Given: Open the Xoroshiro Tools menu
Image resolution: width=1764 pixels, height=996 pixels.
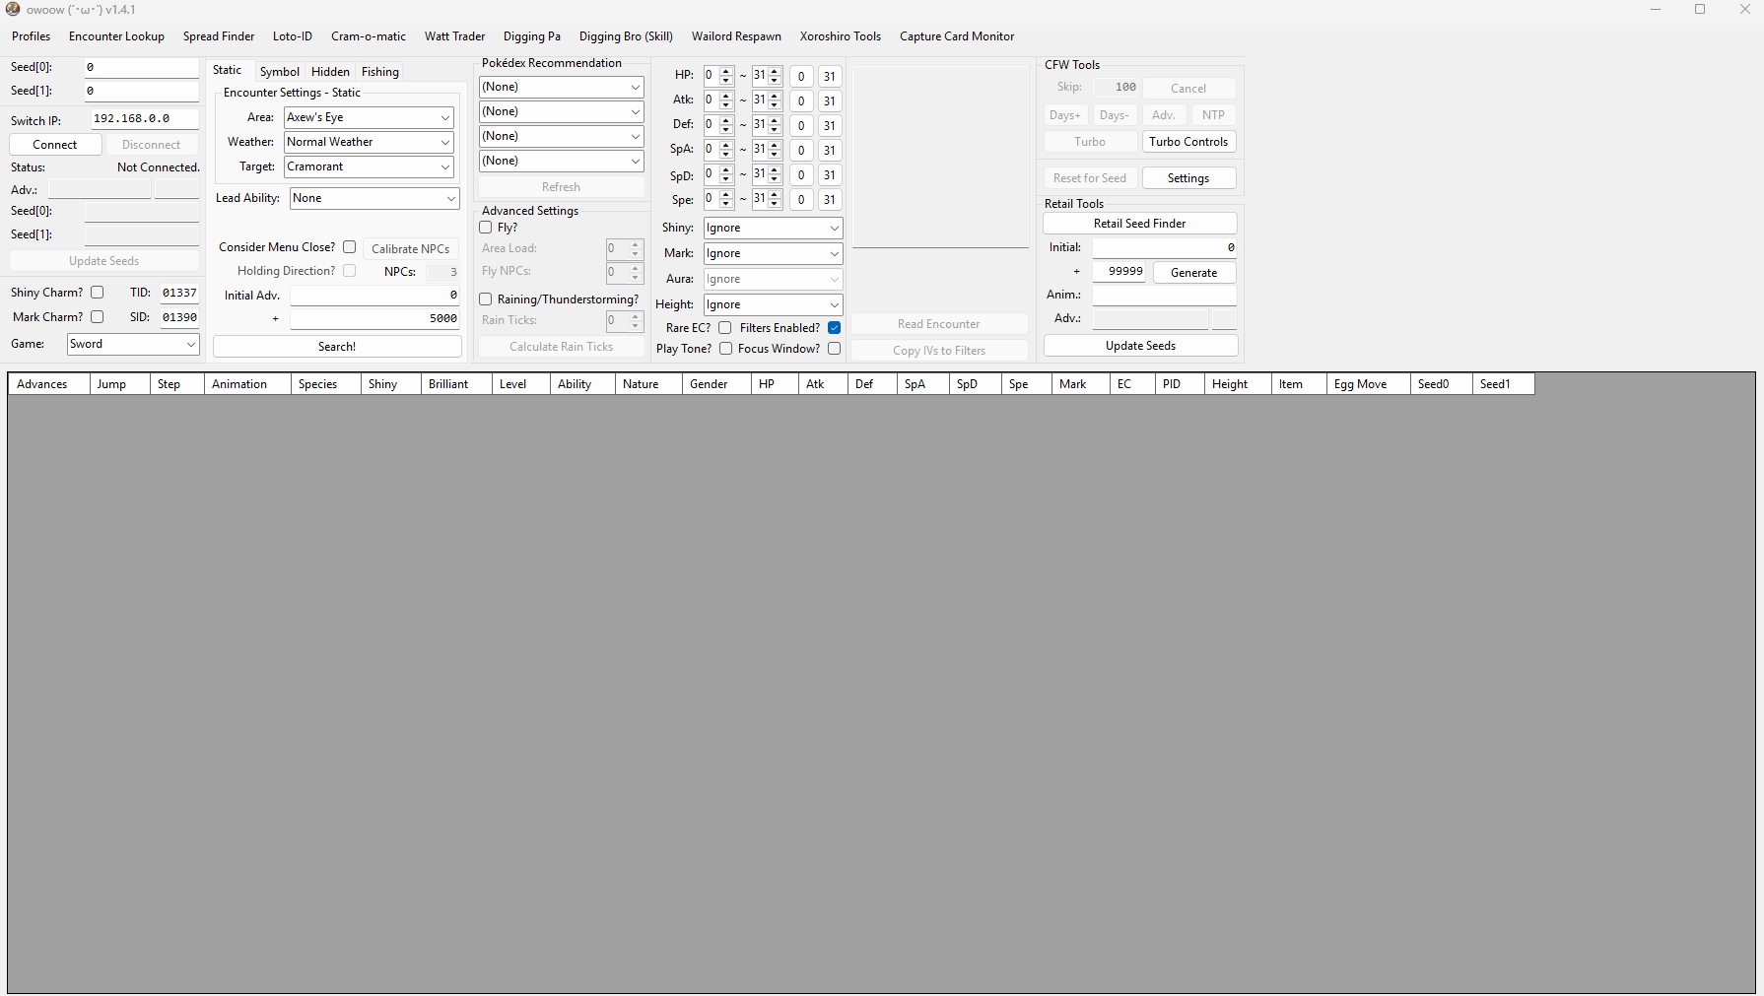Looking at the screenshot, I should coord(841,36).
